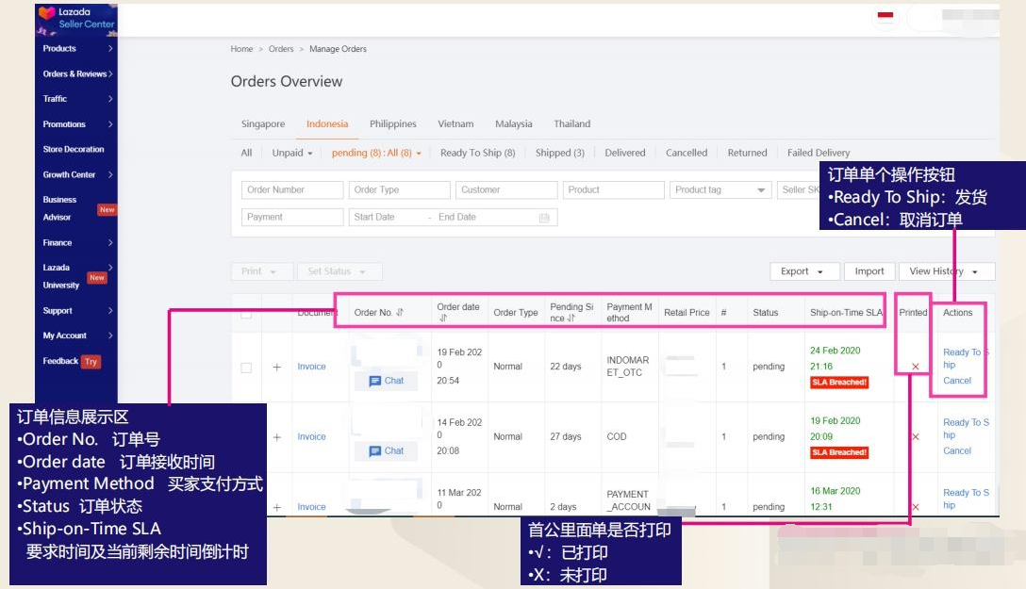Show Shipped (3) orders

point(559,153)
